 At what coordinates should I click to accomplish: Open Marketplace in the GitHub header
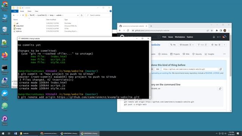pyautogui.click(x=180, y=37)
